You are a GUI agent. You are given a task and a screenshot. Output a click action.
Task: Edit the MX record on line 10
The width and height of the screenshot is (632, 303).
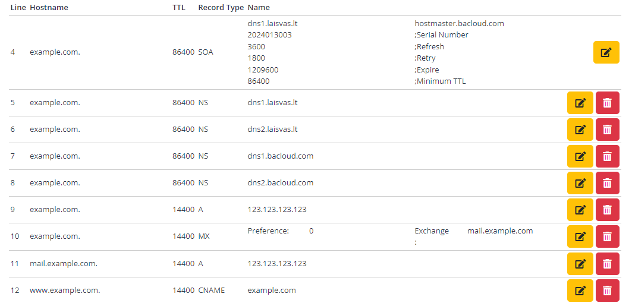click(x=580, y=237)
